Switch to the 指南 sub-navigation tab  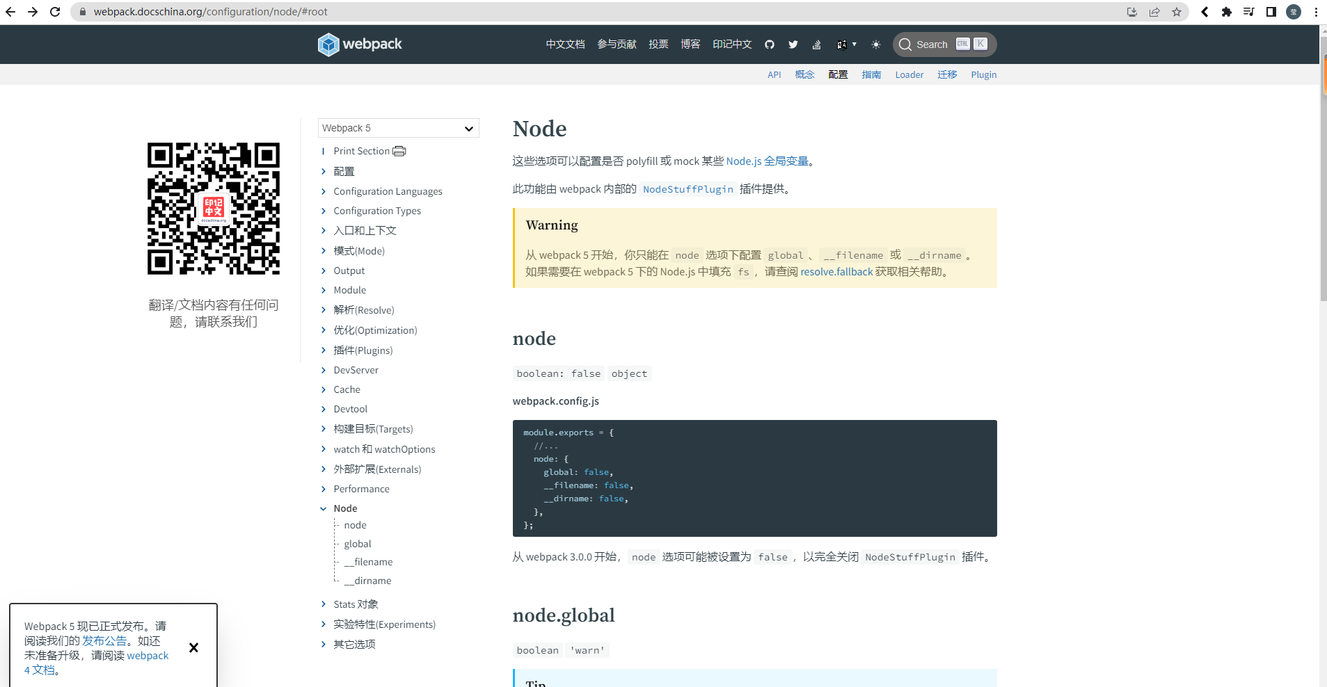[871, 74]
